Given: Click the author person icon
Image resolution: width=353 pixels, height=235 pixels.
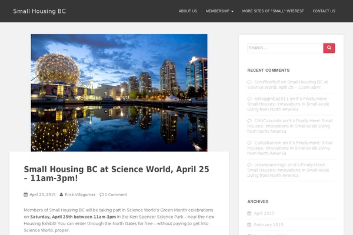Looking at the screenshot, I should coord(61,194).
